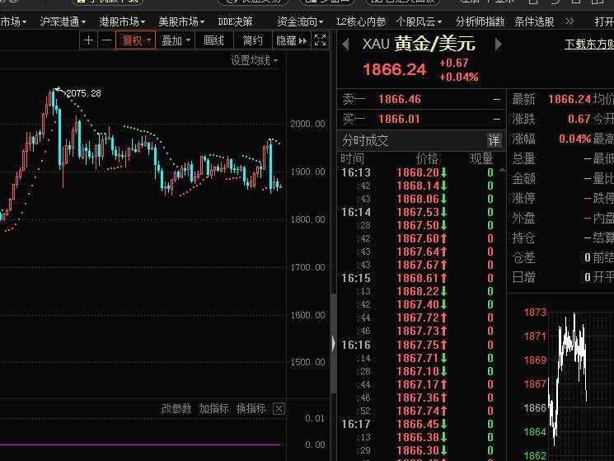Select trade row 16:14 at 1867.53
This screenshot has width=614, height=461.
coord(418,212)
